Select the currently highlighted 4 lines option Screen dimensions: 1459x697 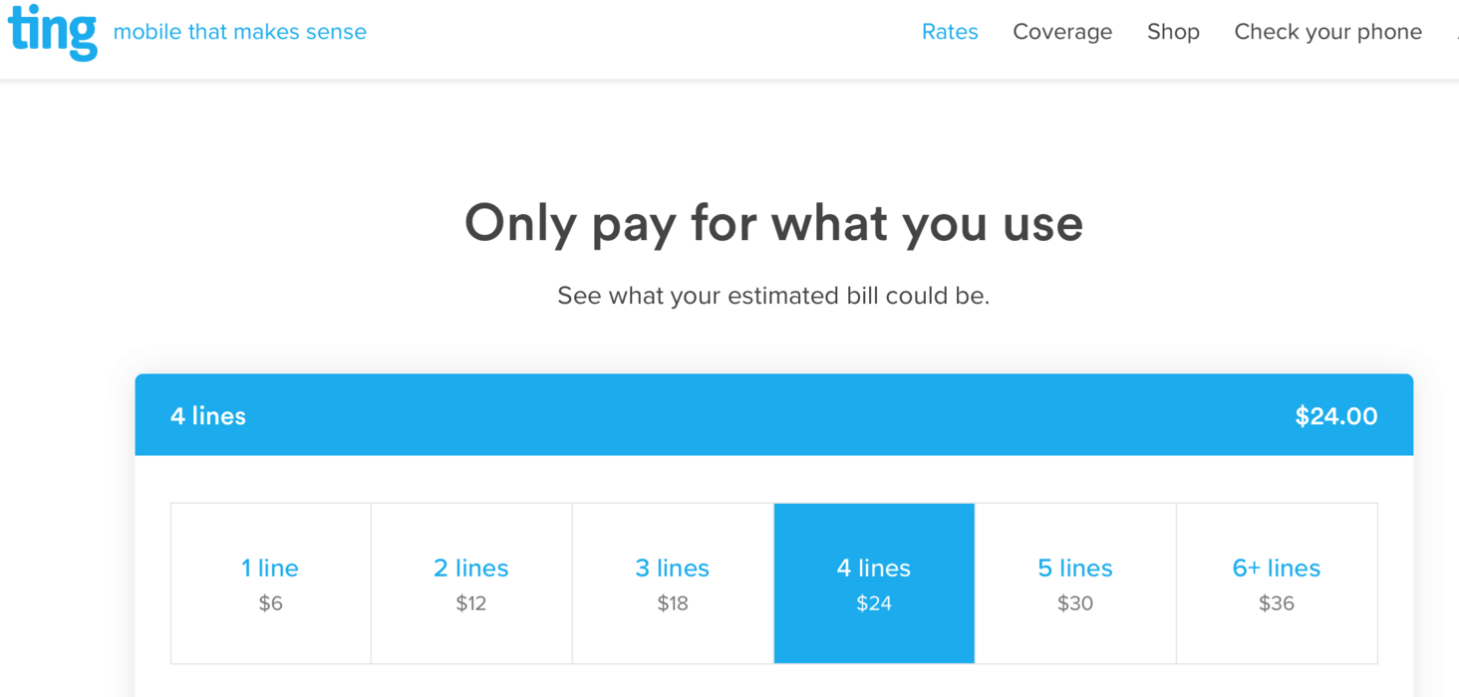point(873,582)
